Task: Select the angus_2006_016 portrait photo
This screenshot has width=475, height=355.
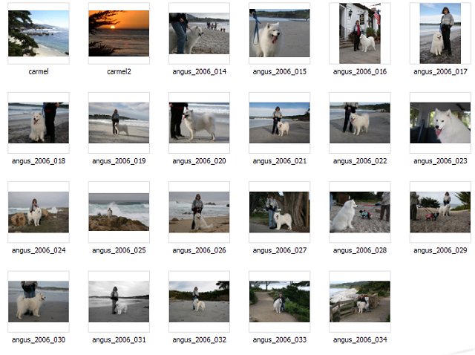Action: 360,33
